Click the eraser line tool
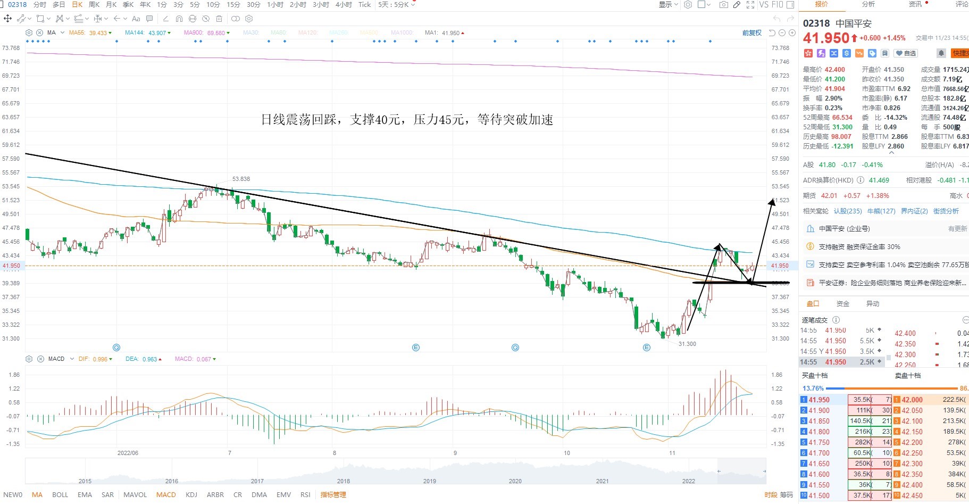This screenshot has width=969, height=504. 166,19
